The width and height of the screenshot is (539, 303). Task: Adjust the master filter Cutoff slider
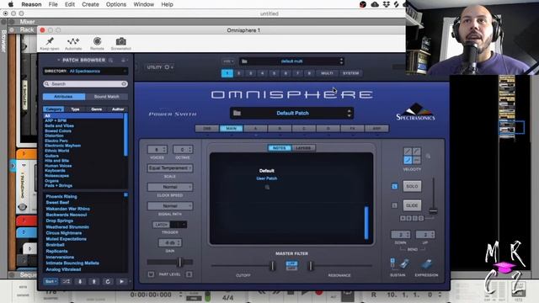pyautogui.click(x=273, y=266)
